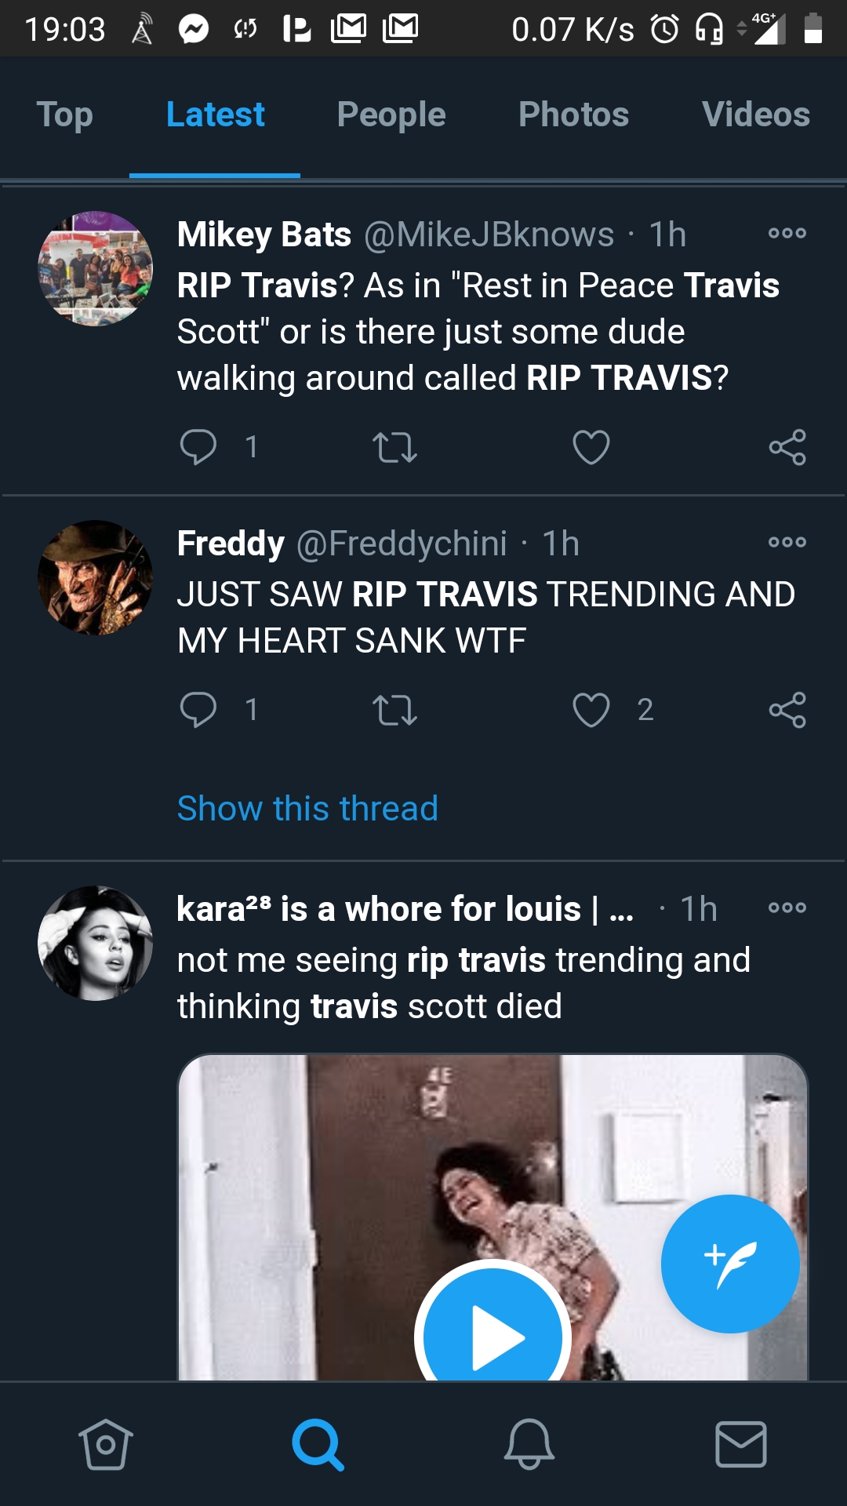This screenshot has height=1506, width=847.
Task: Open Freddy's profile picture
Action: pos(96,577)
